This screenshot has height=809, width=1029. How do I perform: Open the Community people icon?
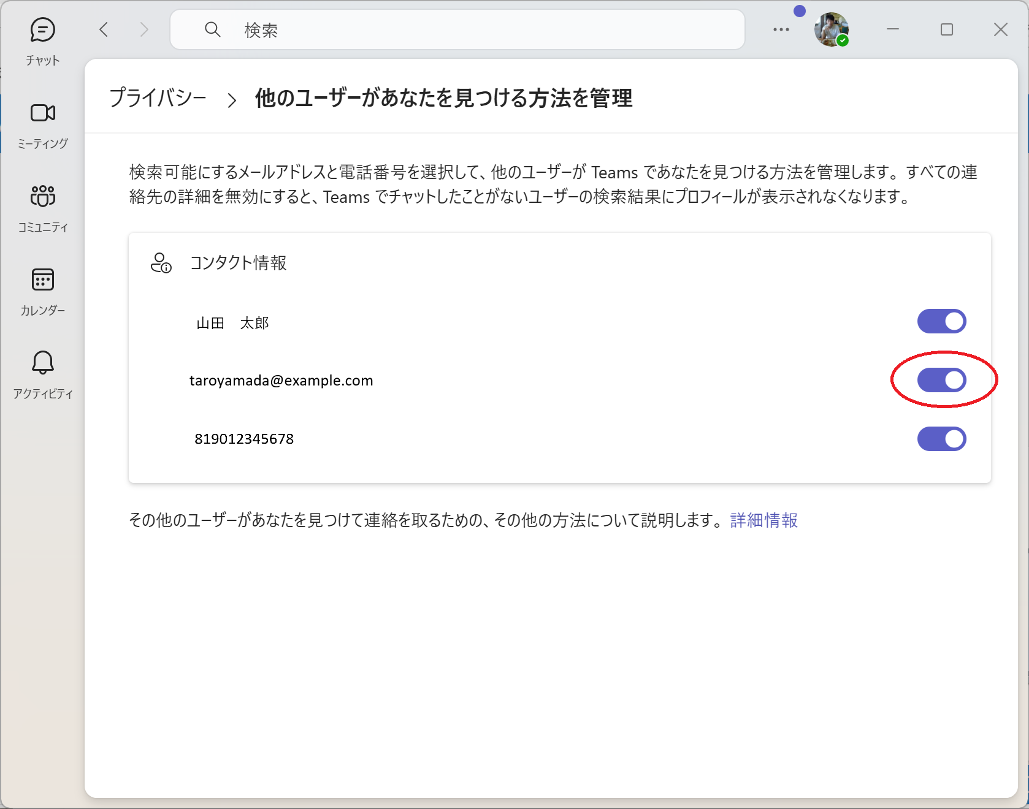pyautogui.click(x=42, y=197)
